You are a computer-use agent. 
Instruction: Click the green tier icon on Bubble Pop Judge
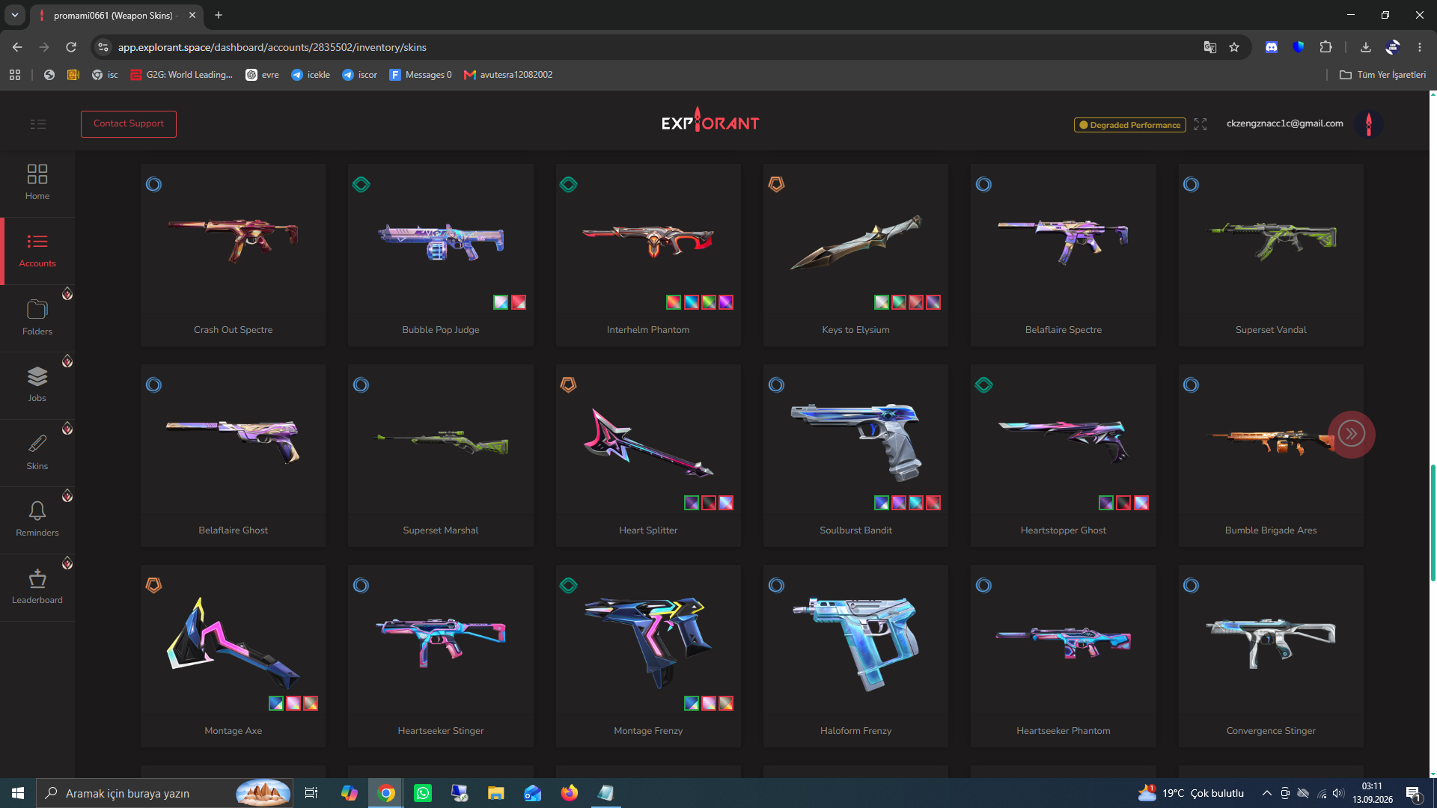[x=361, y=184]
